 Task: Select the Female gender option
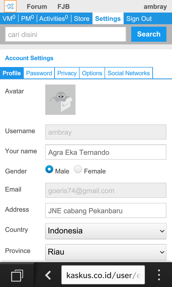click(x=78, y=169)
